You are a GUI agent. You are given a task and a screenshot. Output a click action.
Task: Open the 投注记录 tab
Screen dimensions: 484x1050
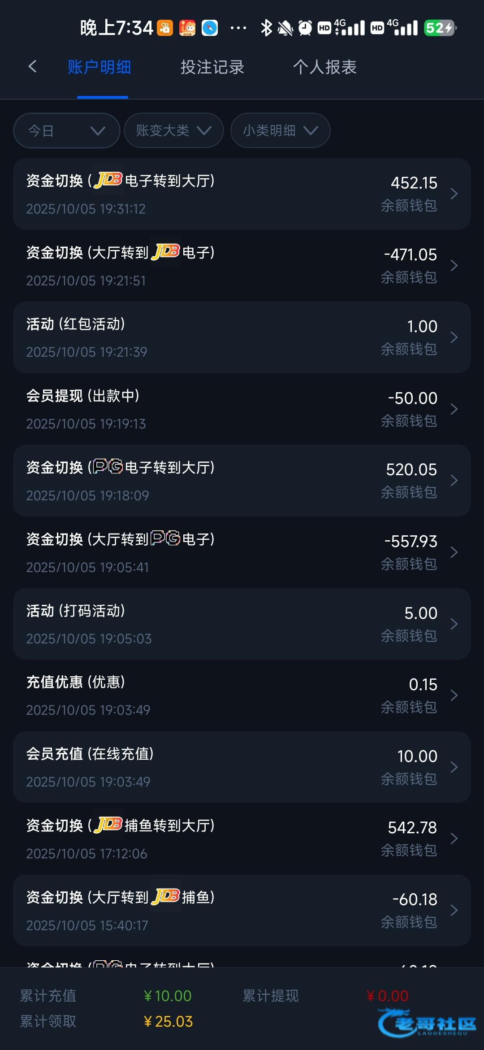click(212, 67)
